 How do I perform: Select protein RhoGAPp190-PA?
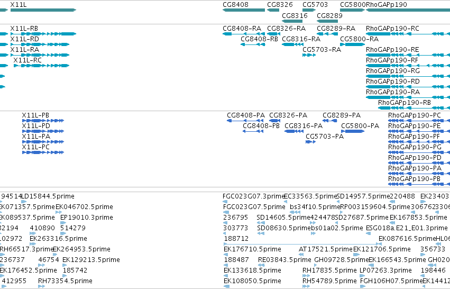coord(419,174)
